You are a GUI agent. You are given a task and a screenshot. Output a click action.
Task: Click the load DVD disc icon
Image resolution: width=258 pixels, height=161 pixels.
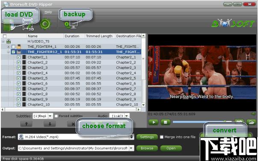pos(9,25)
